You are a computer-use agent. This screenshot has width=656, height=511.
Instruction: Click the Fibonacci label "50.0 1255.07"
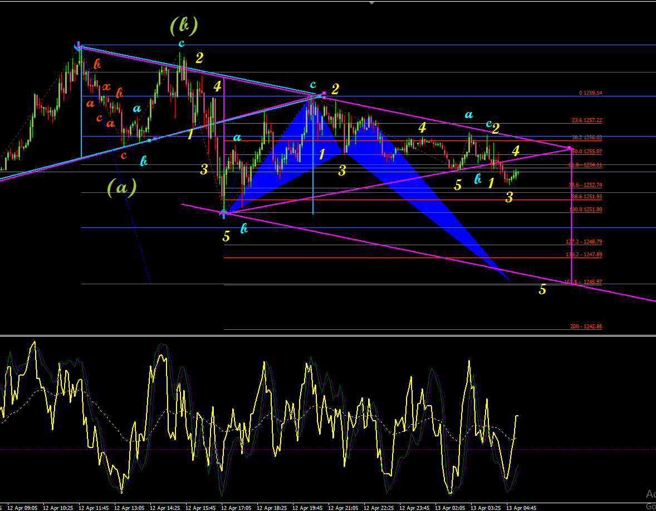(587, 152)
